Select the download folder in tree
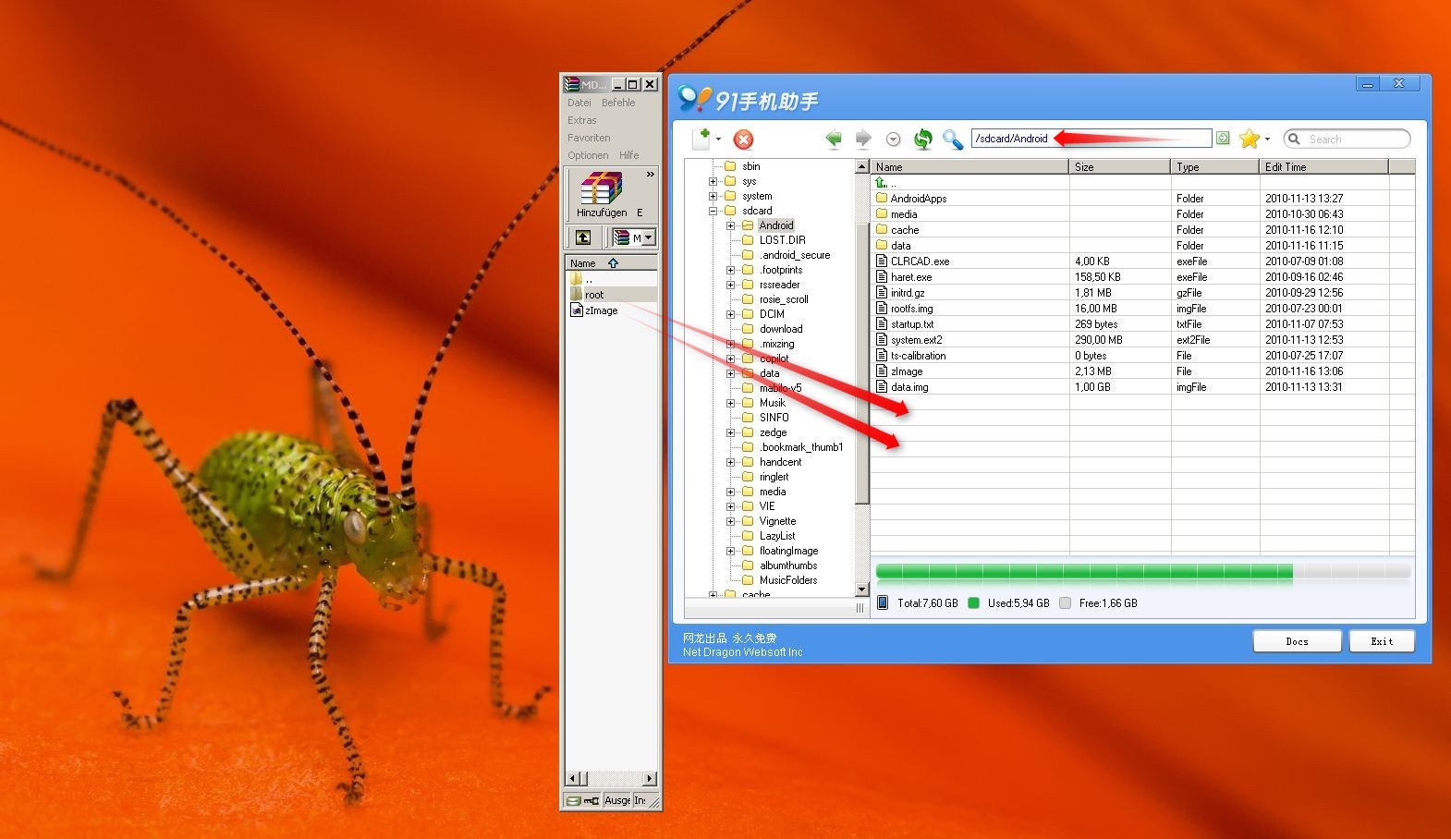Viewport: 1451px width, 839px height. pyautogui.click(x=781, y=329)
